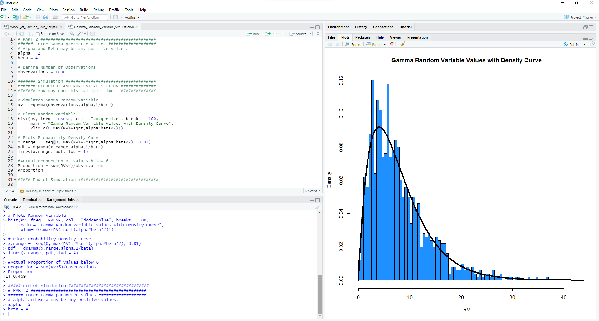Open the Publish dropdown arrow
599x321 pixels.
584,45
